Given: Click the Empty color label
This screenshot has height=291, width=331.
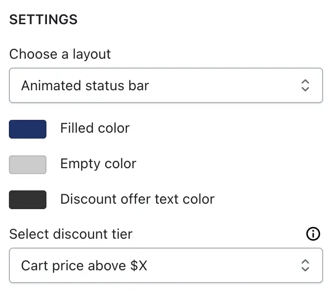Looking at the screenshot, I should pyautogui.click(x=98, y=164).
